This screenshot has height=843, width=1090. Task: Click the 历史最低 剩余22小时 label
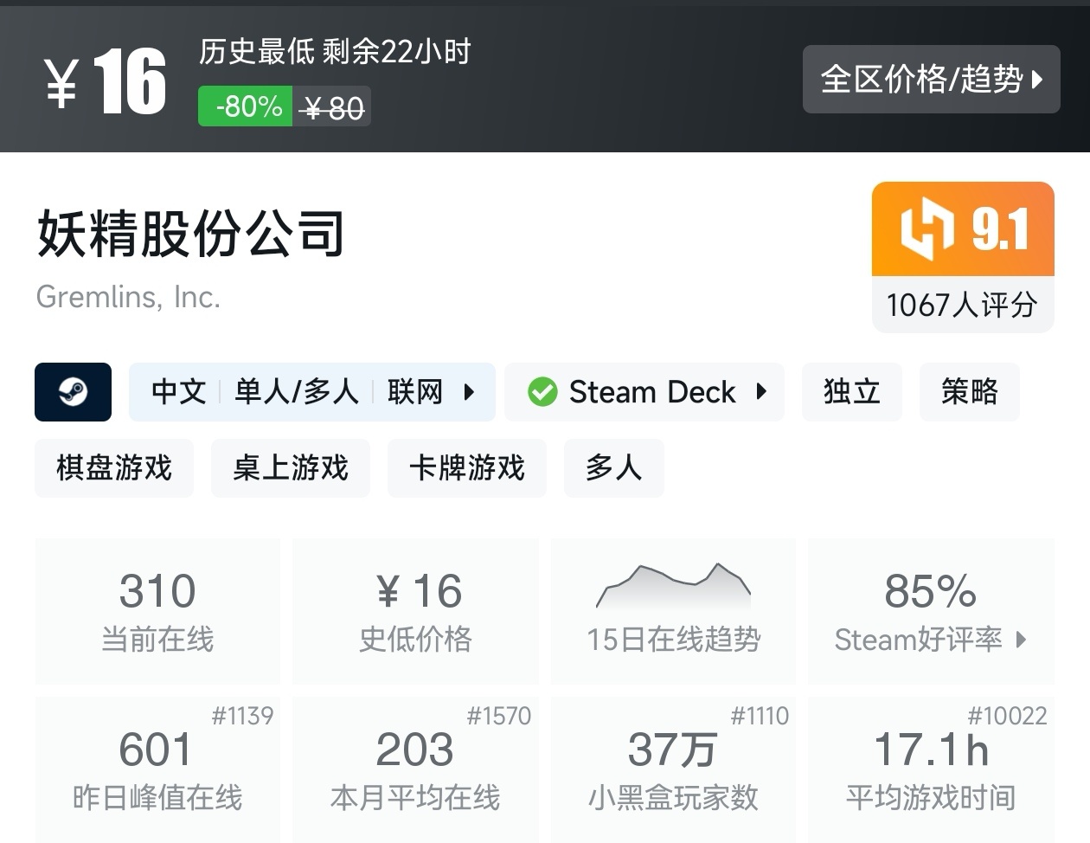(x=335, y=52)
